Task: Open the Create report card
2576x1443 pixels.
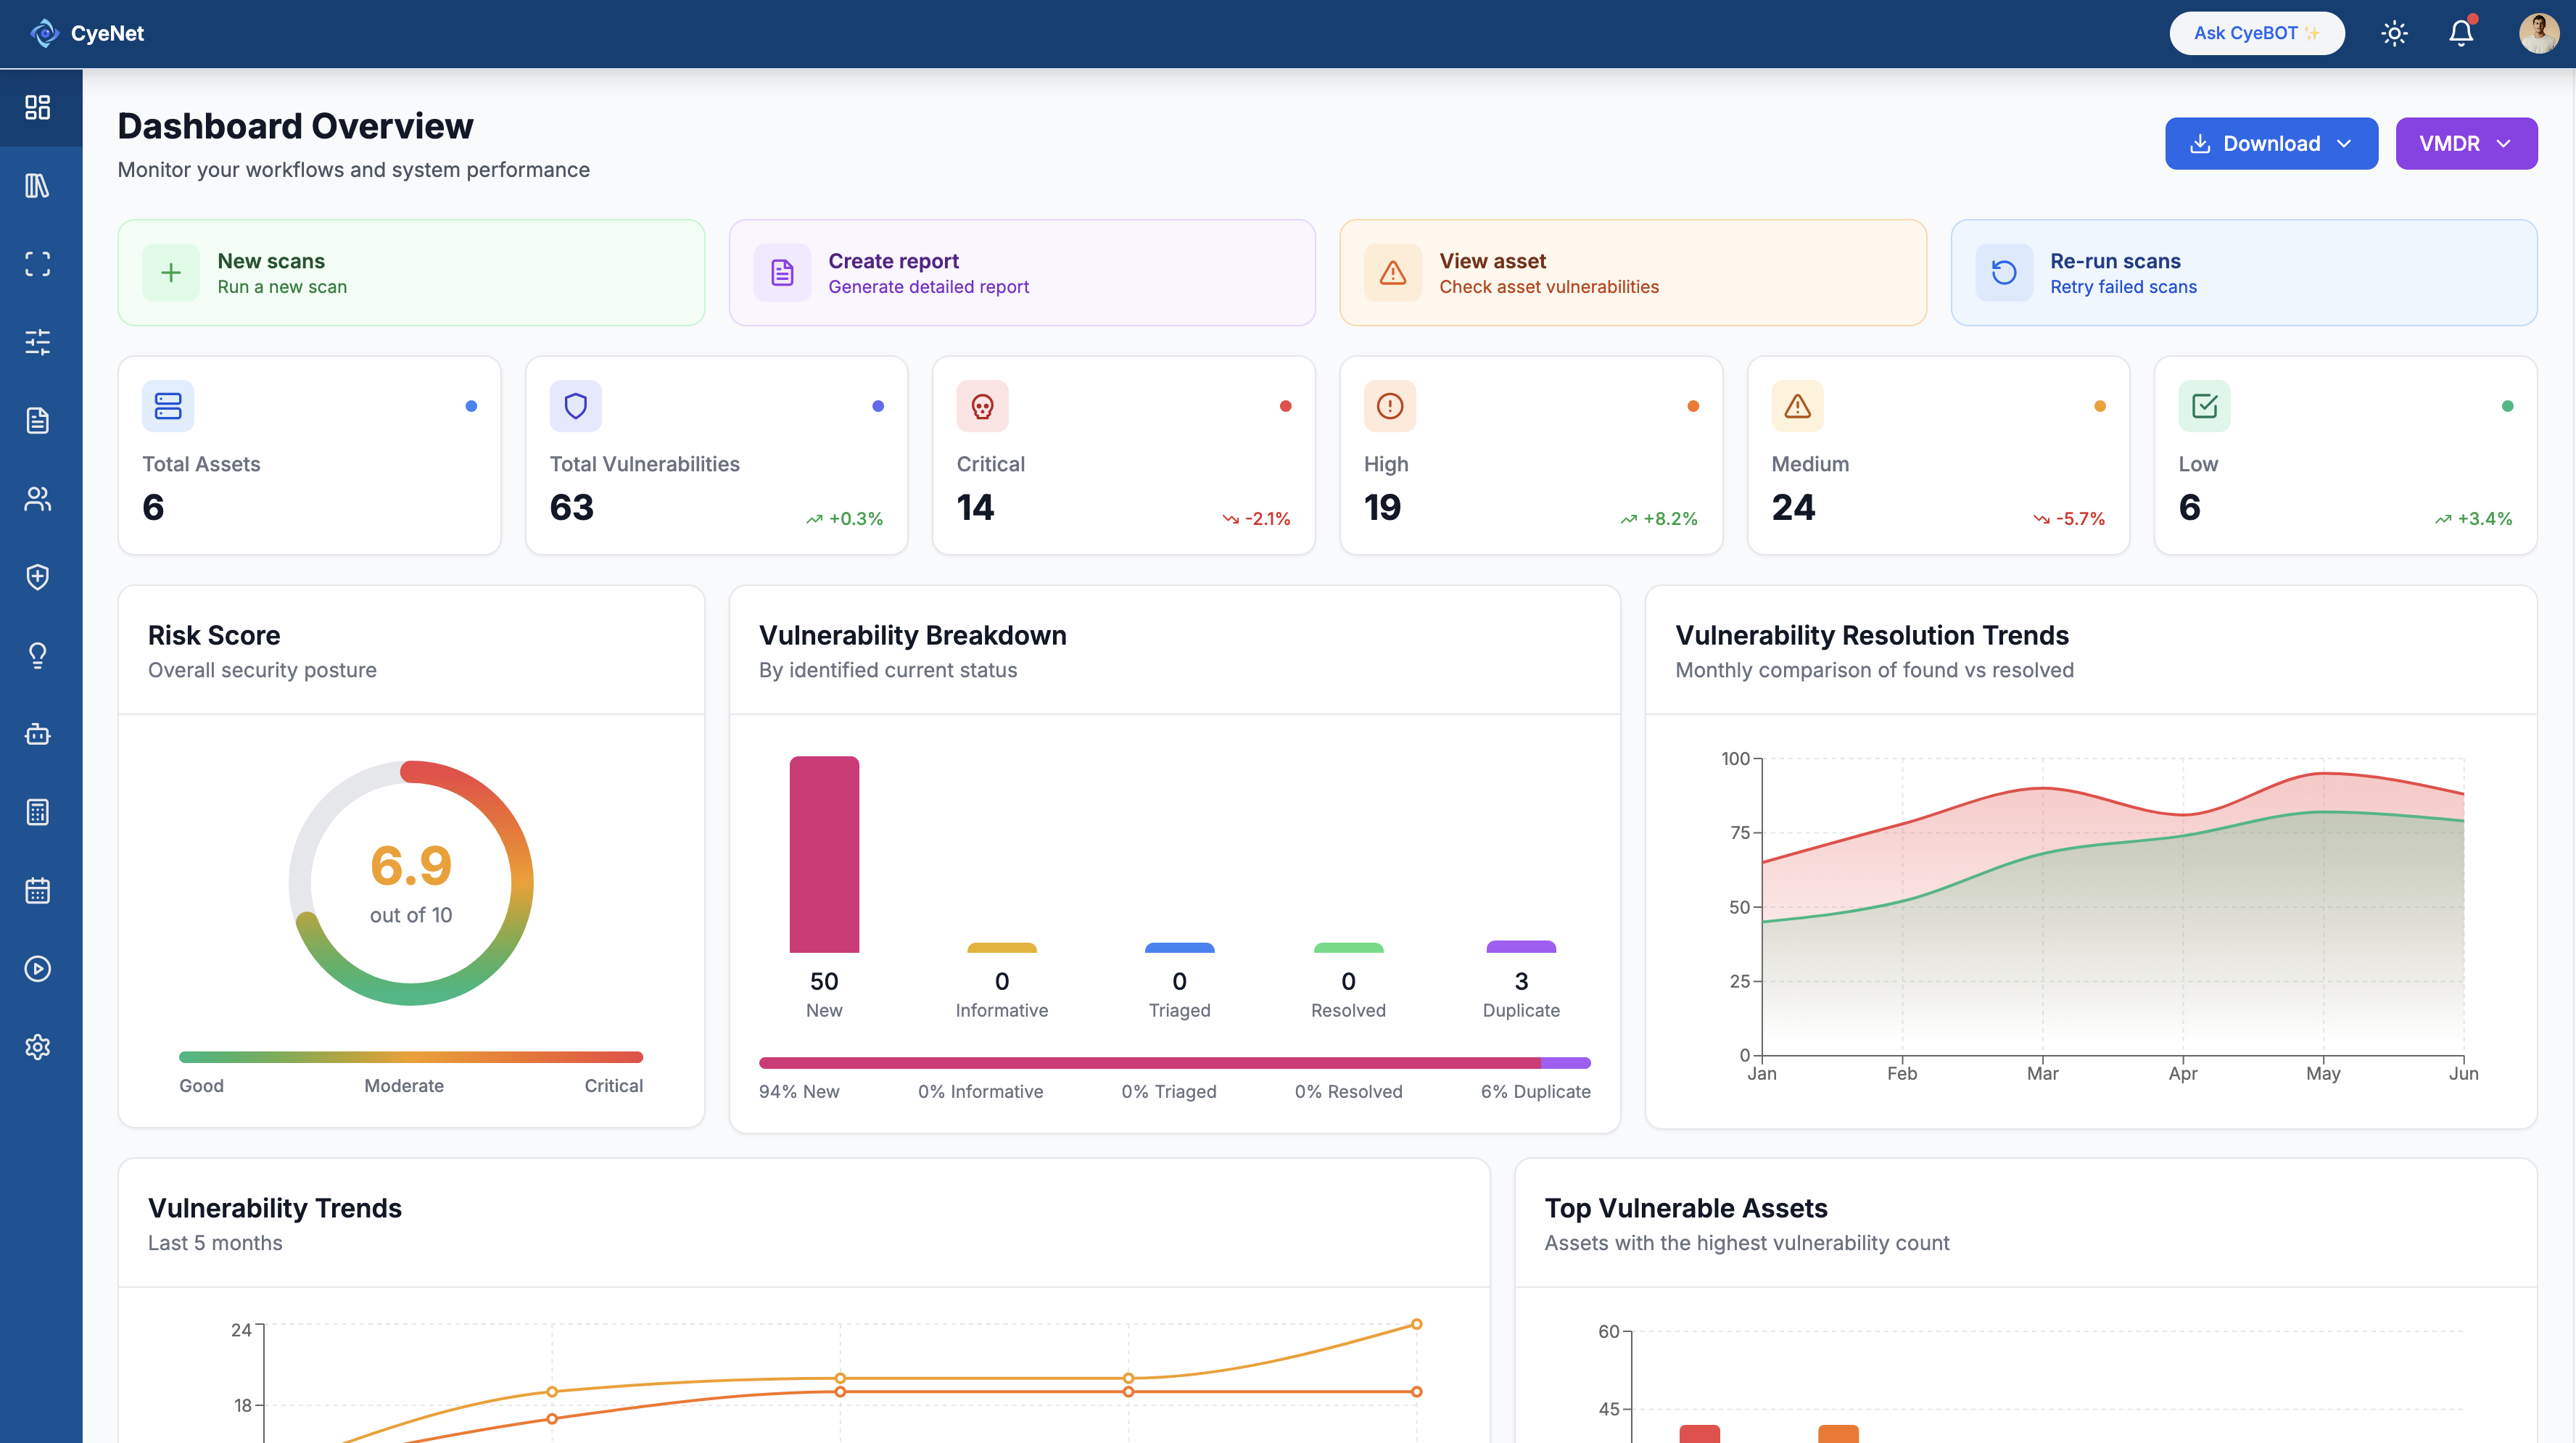Action: 1022,272
